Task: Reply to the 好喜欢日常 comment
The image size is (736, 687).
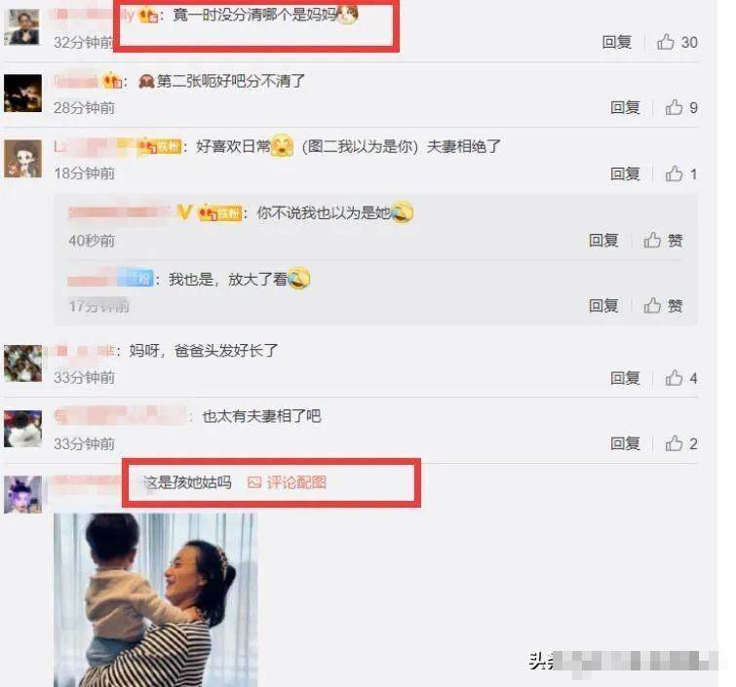Action: (625, 173)
